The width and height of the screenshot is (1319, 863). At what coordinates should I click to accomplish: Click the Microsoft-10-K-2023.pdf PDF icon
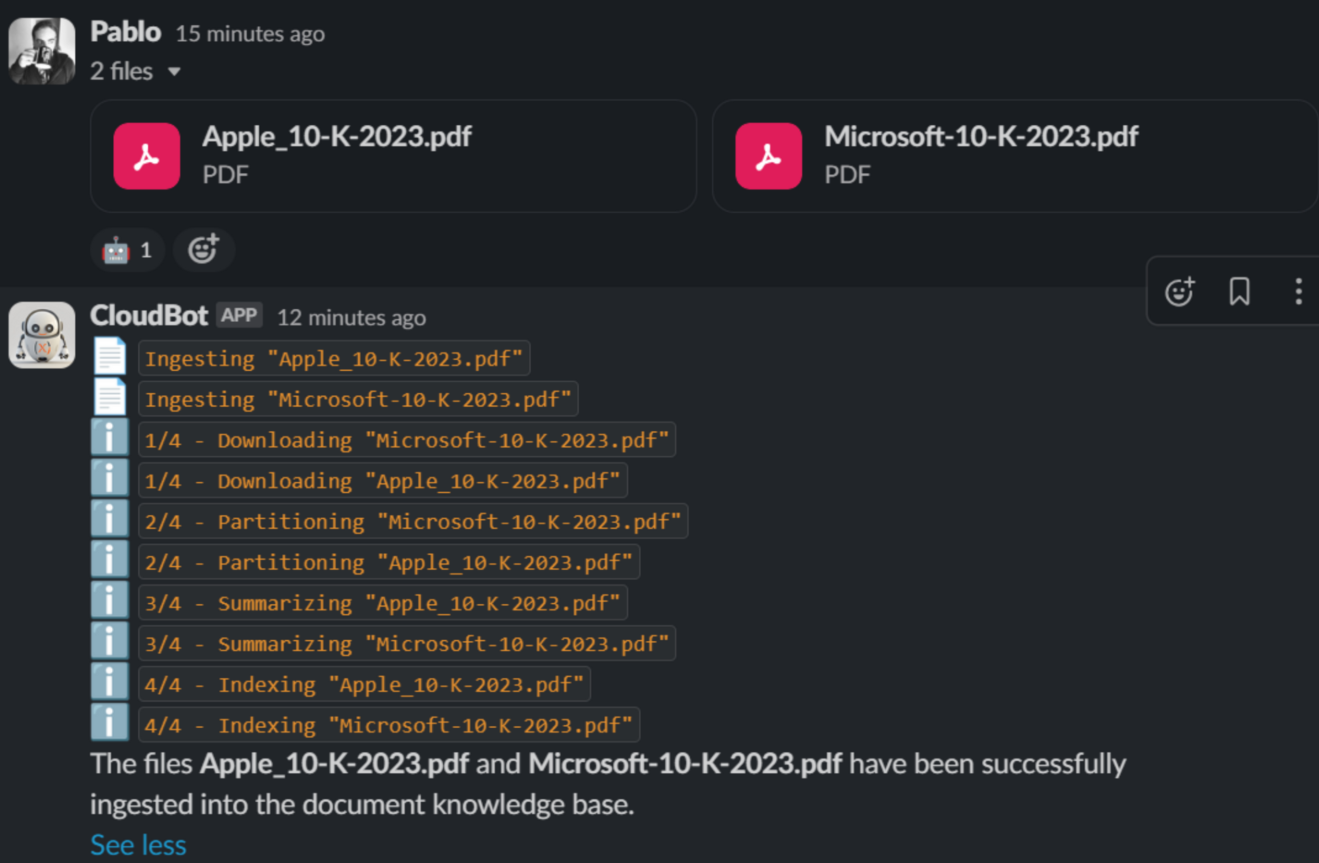pos(768,156)
